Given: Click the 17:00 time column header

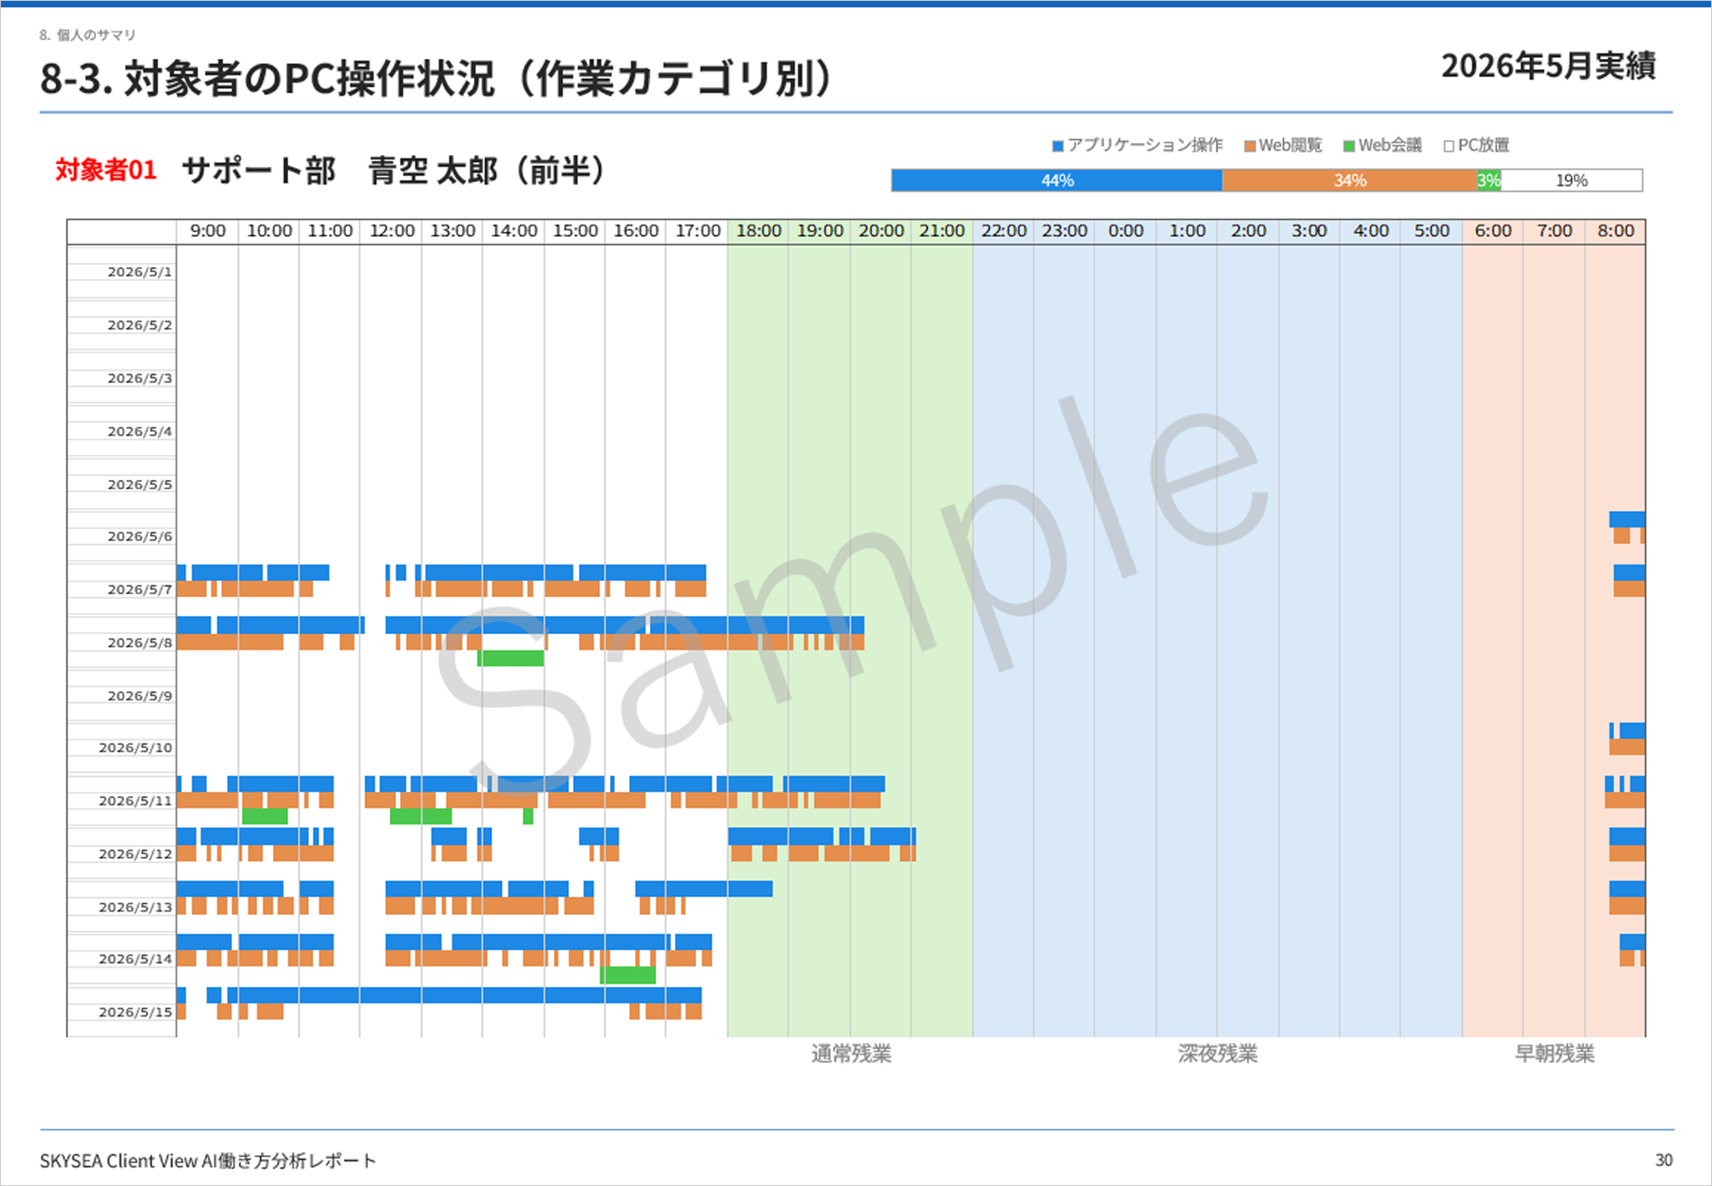Looking at the screenshot, I should point(698,231).
